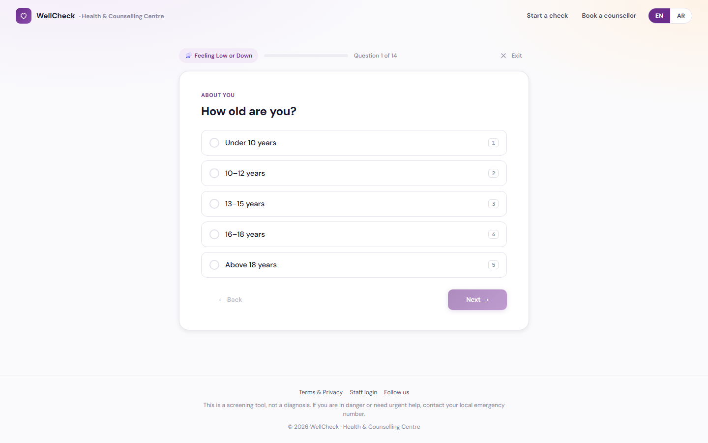Click keyboard shortcut badge 5
Viewport: 708px width, 443px height.
click(x=493, y=265)
